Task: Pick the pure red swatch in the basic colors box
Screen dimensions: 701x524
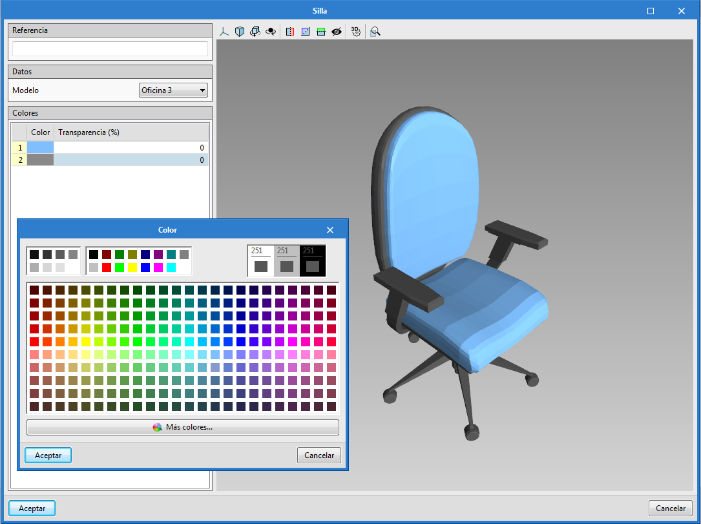Action: point(107,267)
